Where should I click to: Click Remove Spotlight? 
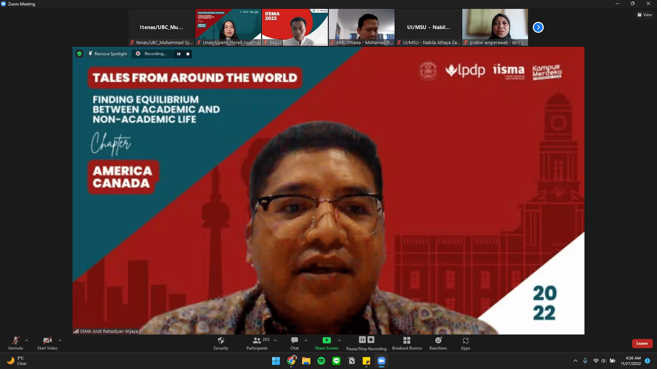(x=108, y=54)
